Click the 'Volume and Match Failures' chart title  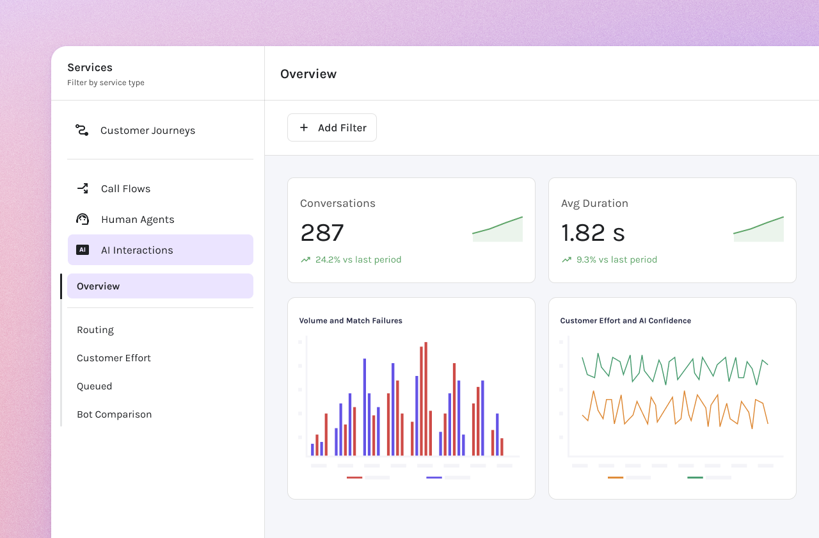[351, 321]
